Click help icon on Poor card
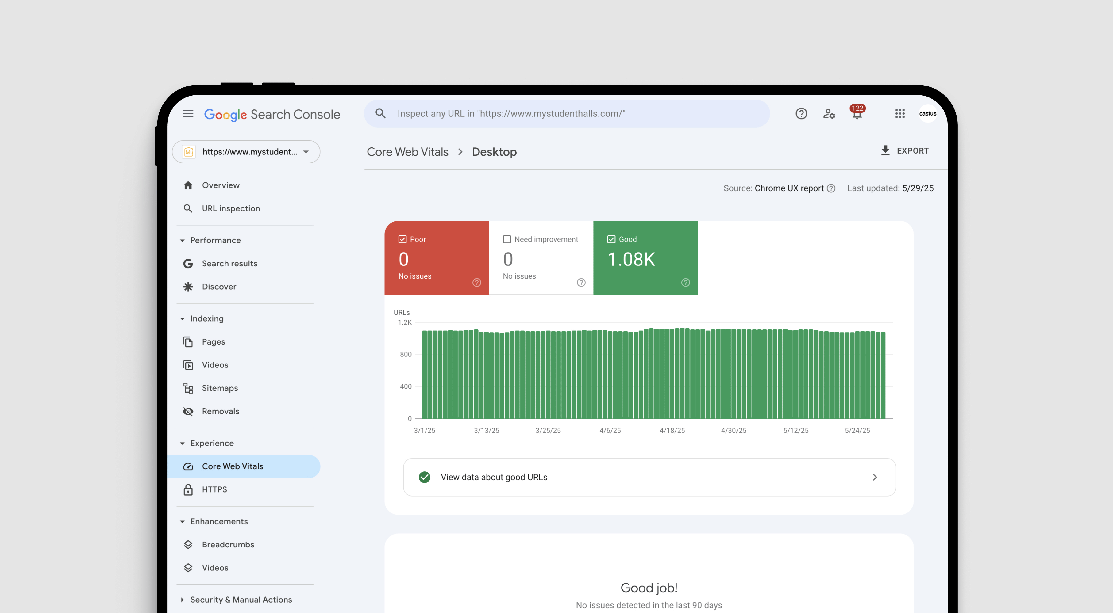1113x613 pixels. pos(476,282)
